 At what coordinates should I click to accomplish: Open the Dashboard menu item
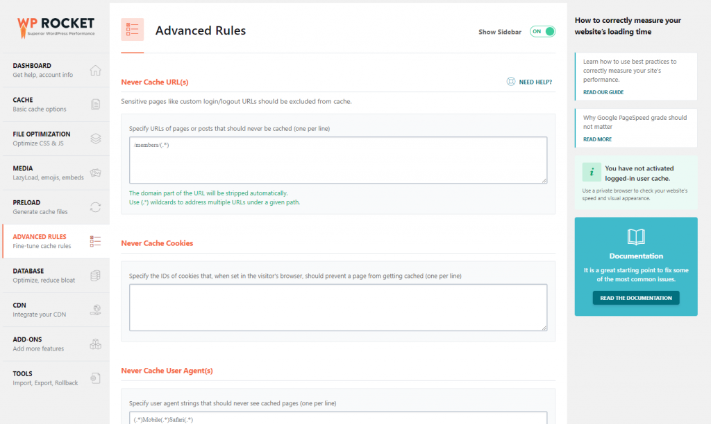56,70
